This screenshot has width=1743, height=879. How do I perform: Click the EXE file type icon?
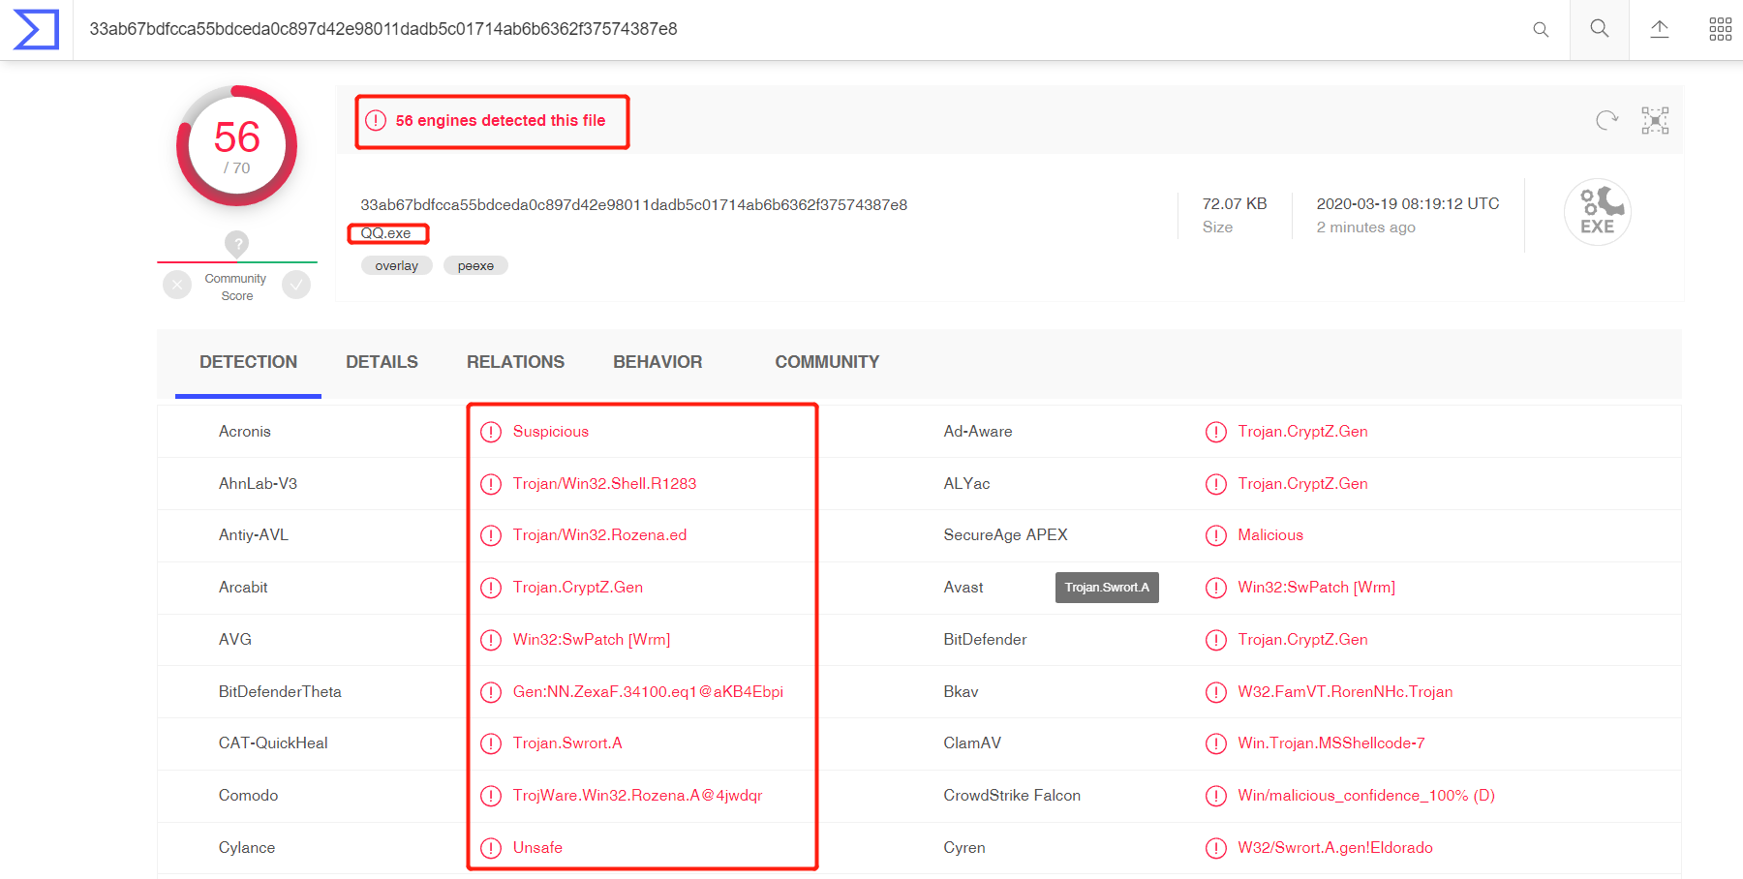[1598, 212]
